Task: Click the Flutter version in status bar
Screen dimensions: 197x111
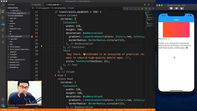Action: click(x=115, y=110)
